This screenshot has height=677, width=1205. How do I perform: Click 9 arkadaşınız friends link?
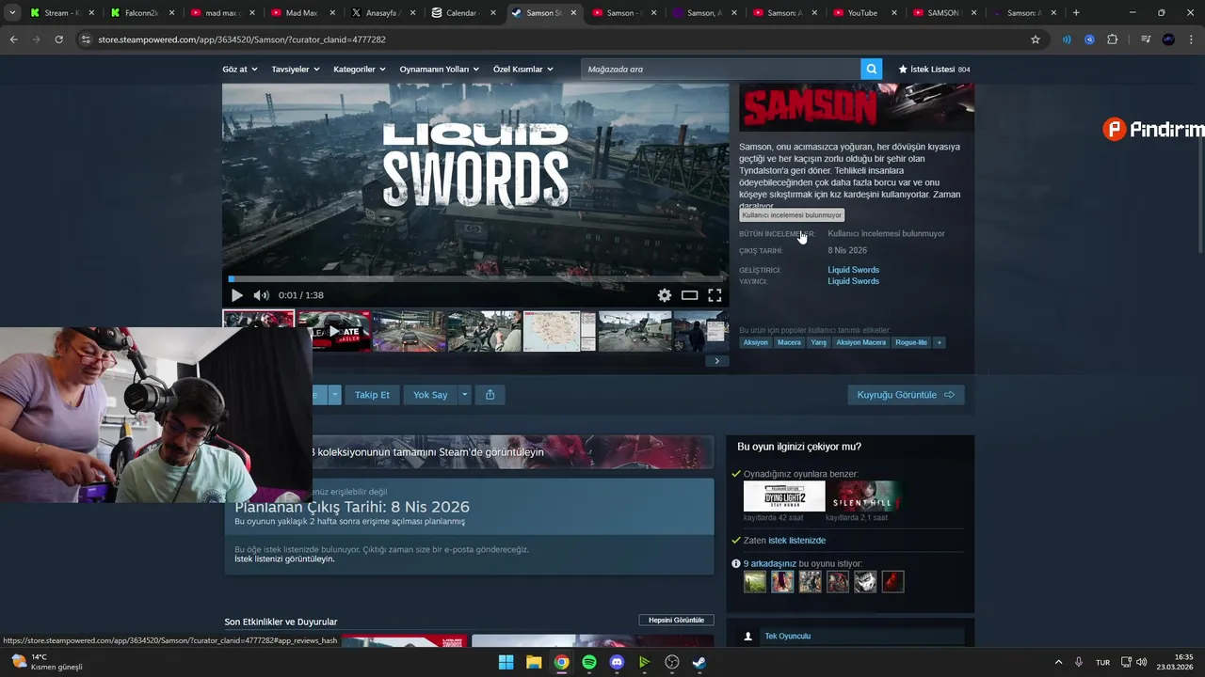(x=769, y=563)
